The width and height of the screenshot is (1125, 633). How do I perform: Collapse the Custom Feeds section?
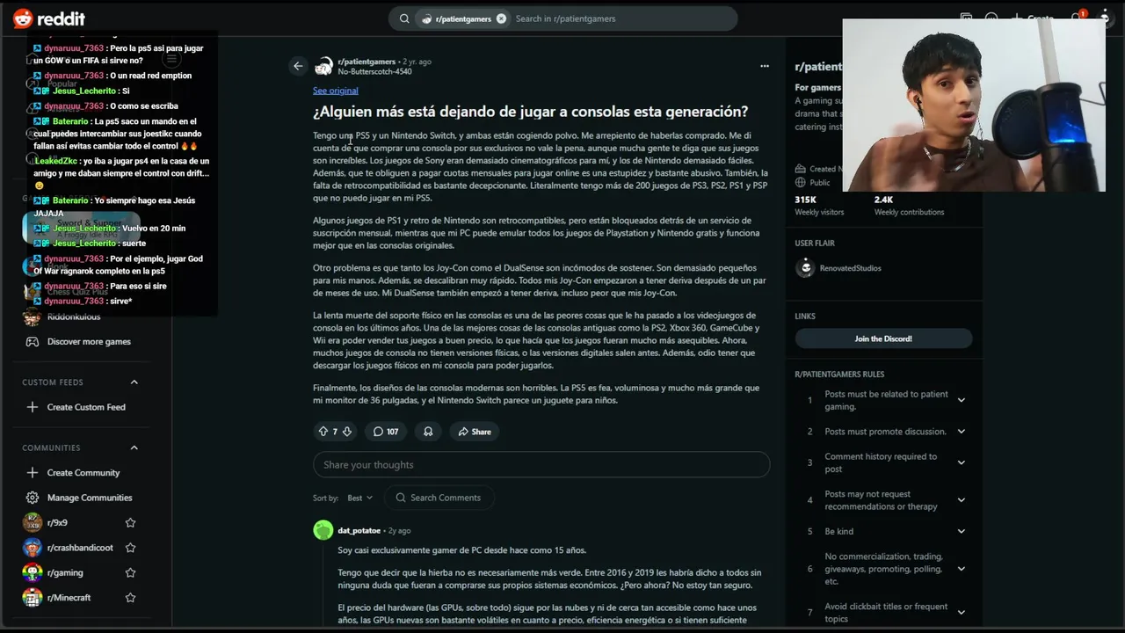point(134,382)
